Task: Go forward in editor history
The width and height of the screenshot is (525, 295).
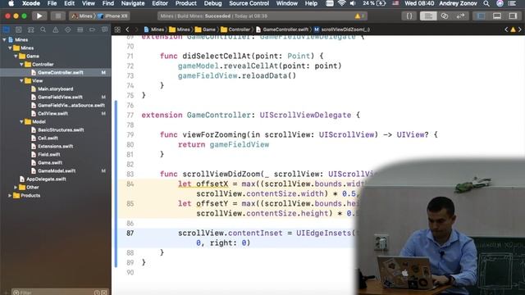Action: click(136, 29)
